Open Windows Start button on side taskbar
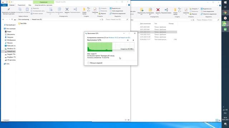Screen dimensions: 229x128 (x=225, y=2)
